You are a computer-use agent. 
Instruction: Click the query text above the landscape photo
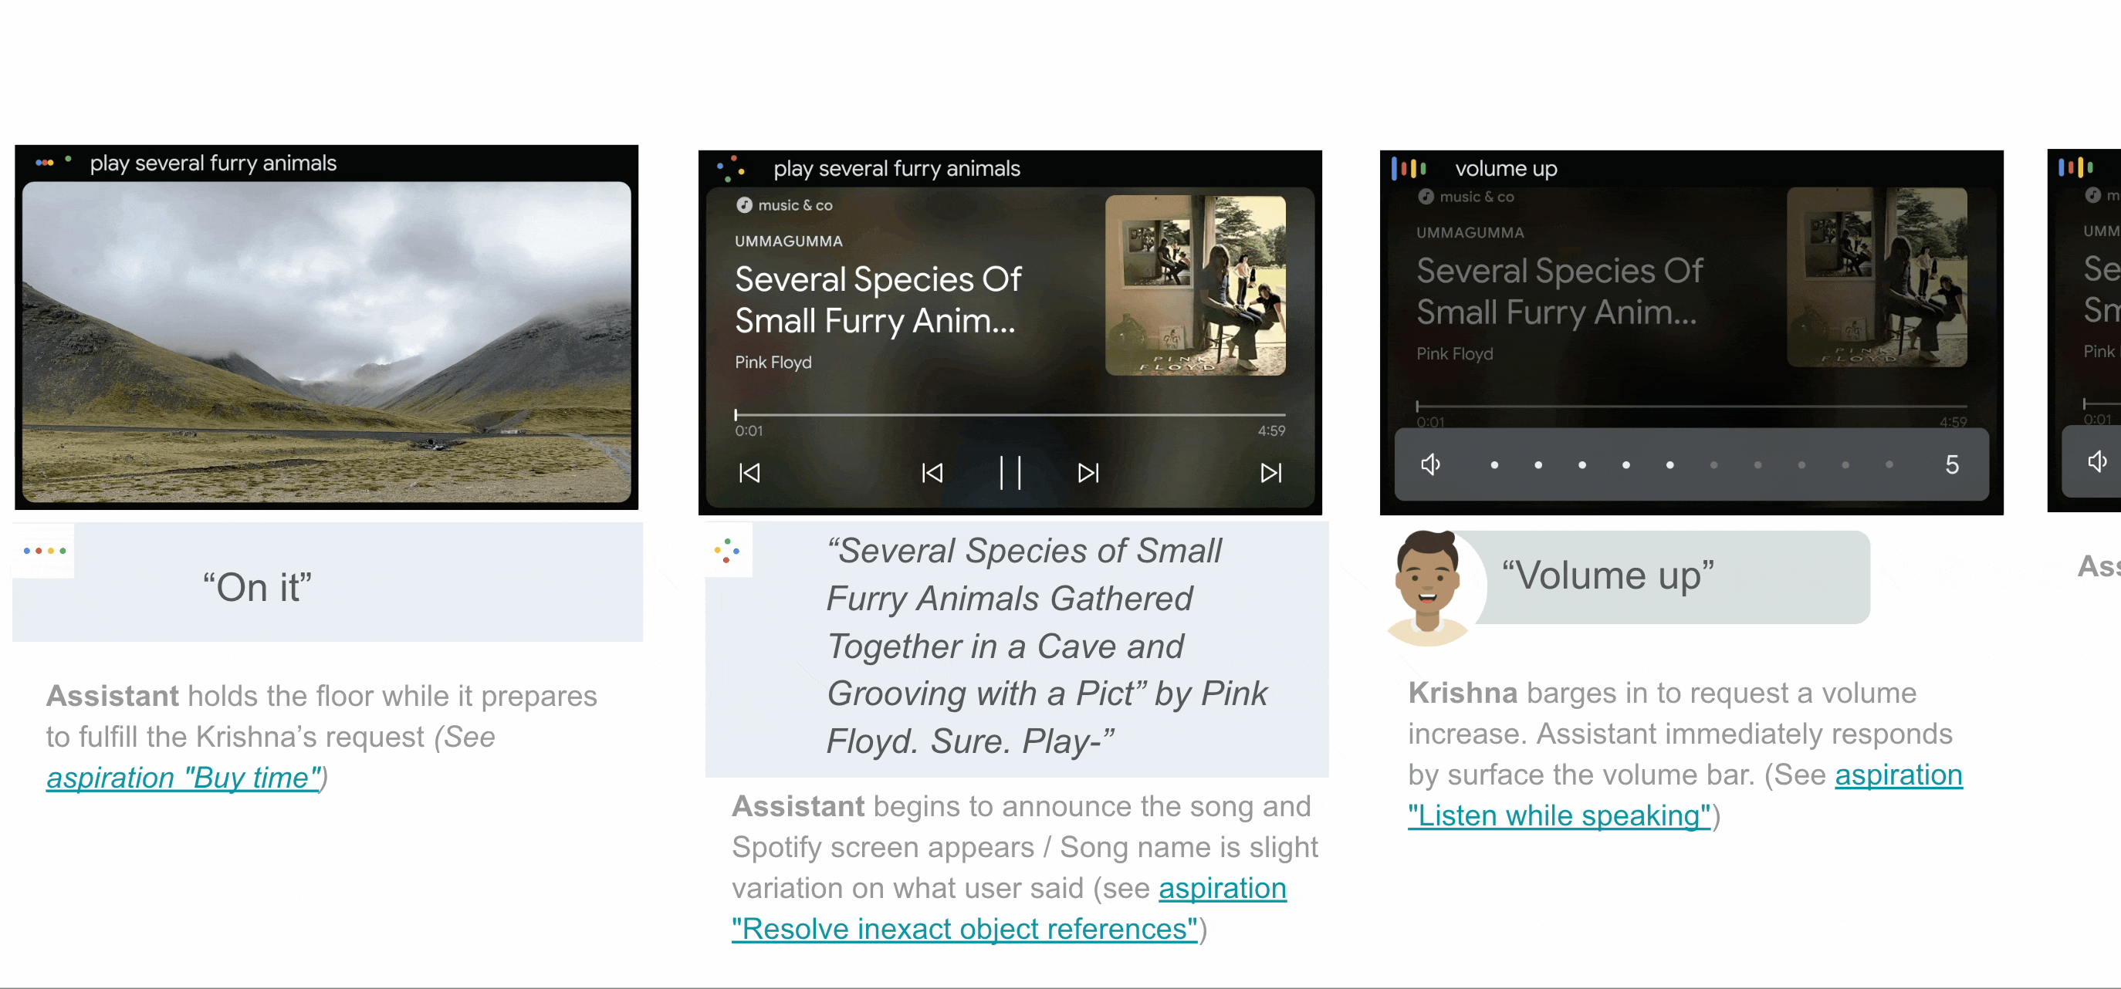(213, 163)
